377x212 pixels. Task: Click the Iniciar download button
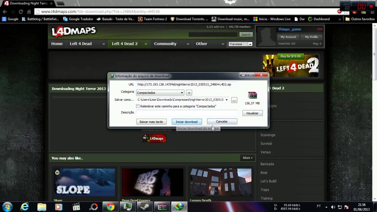click(x=187, y=122)
